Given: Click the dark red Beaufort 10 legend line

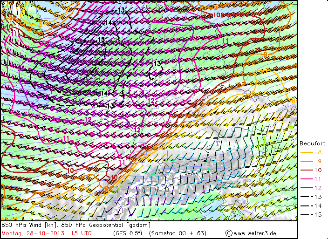Looking at the screenshot, I should pos(307,170).
